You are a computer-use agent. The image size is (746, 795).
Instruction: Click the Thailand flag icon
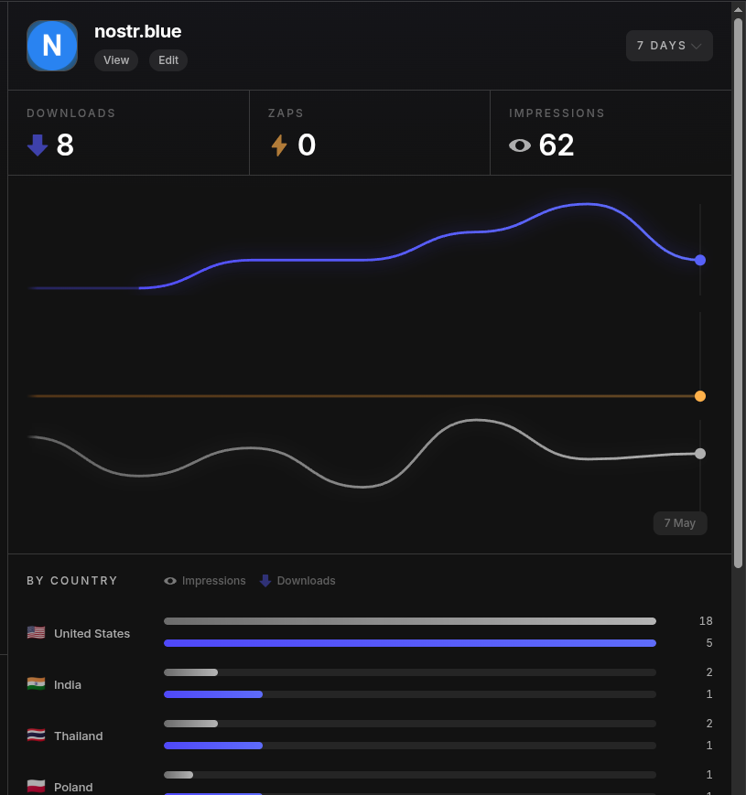[36, 736]
